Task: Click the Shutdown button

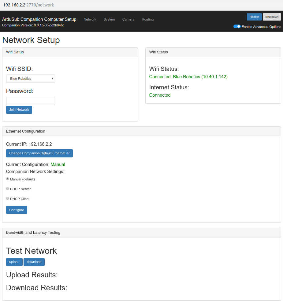Action: (272, 17)
